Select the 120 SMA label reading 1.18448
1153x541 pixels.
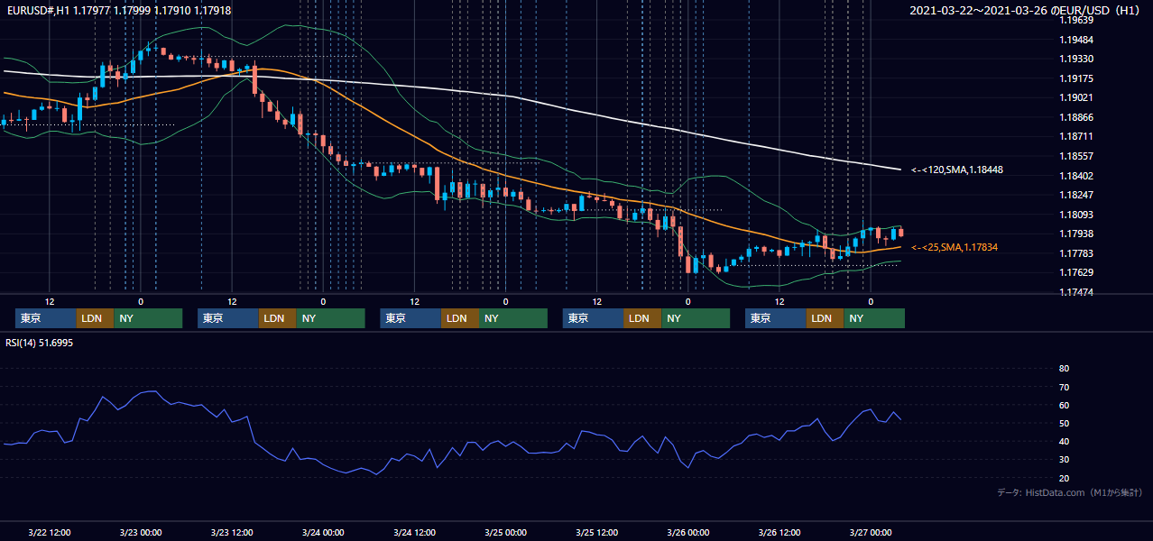pyautogui.click(x=957, y=170)
